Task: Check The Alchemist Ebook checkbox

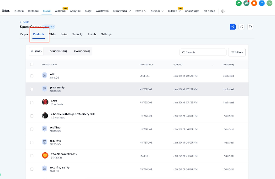Action: coord(32,156)
